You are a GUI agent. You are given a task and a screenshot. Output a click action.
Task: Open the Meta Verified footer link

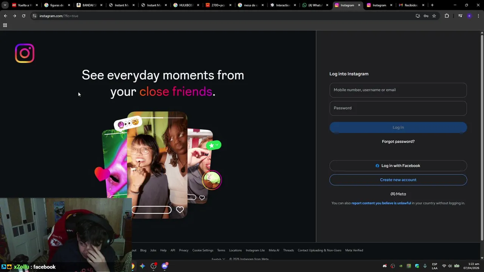coord(354,250)
